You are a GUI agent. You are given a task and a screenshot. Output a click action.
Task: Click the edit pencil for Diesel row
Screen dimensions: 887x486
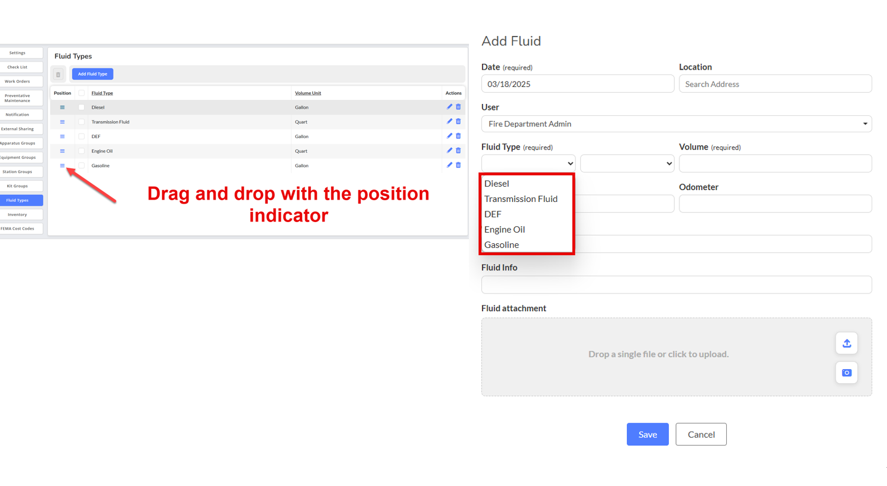(x=449, y=107)
